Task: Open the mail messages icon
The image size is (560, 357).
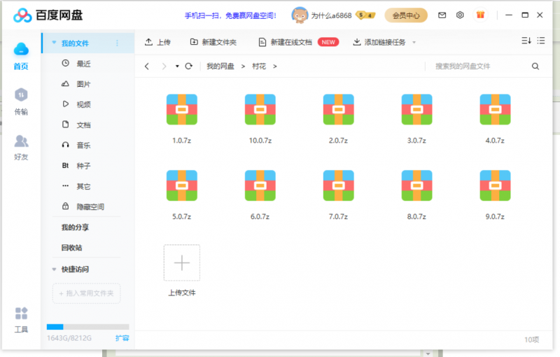Action: pyautogui.click(x=442, y=15)
